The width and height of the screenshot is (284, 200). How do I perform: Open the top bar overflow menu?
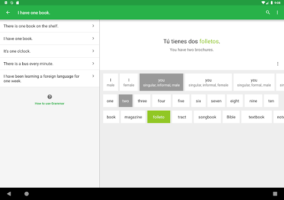point(277,12)
